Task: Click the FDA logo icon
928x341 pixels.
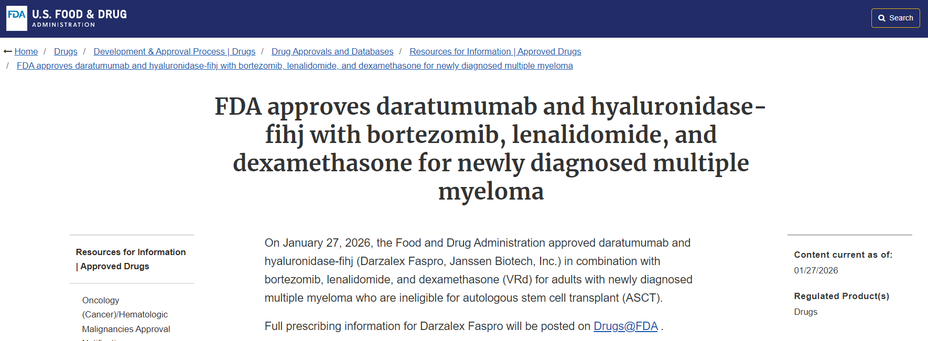Action: pos(17,18)
